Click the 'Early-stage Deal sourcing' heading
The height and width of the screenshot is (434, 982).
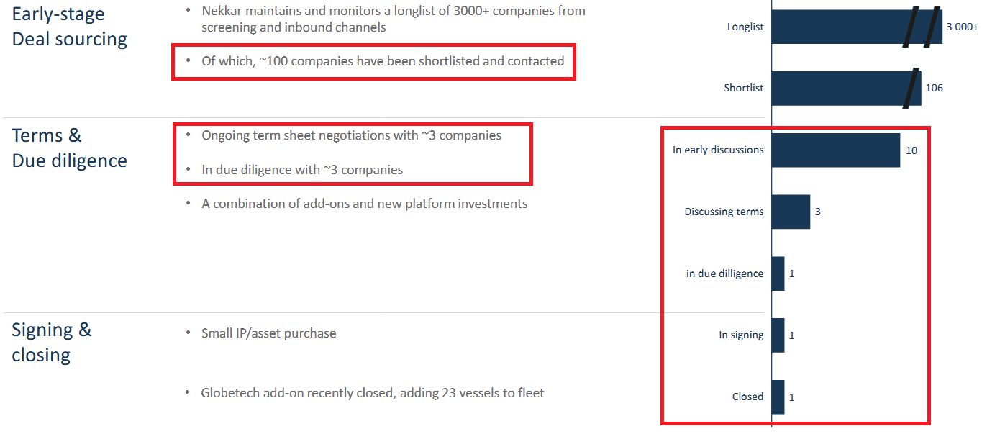click(69, 27)
